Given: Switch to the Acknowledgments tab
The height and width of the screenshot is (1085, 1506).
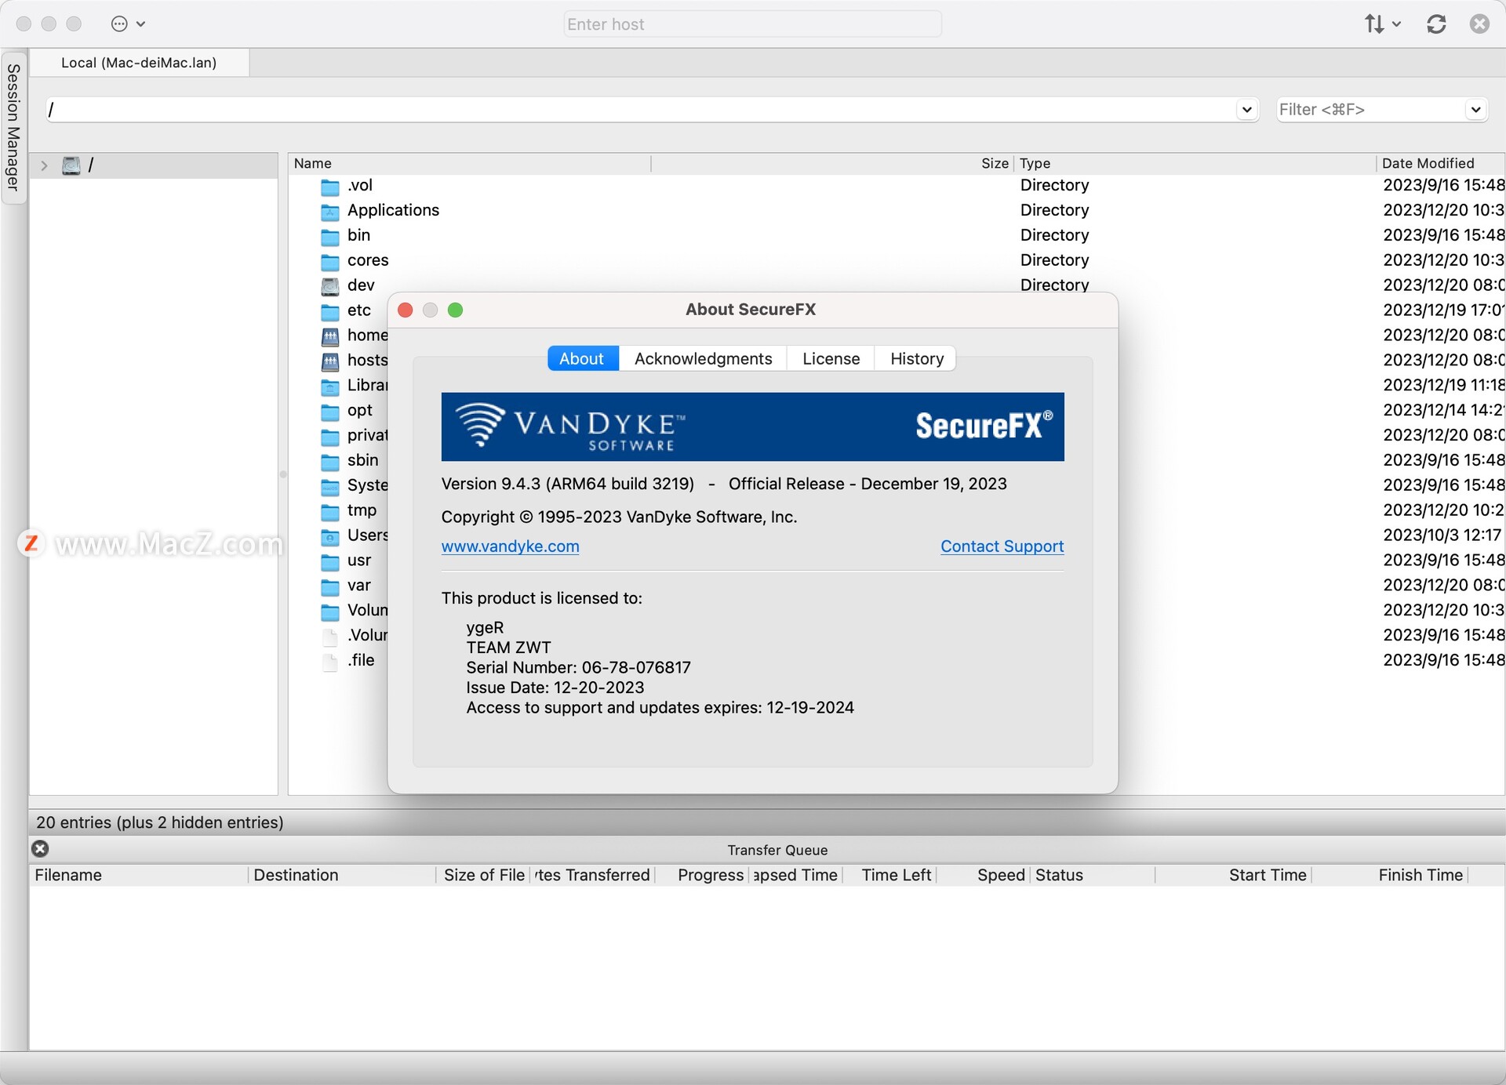Looking at the screenshot, I should click(x=703, y=358).
